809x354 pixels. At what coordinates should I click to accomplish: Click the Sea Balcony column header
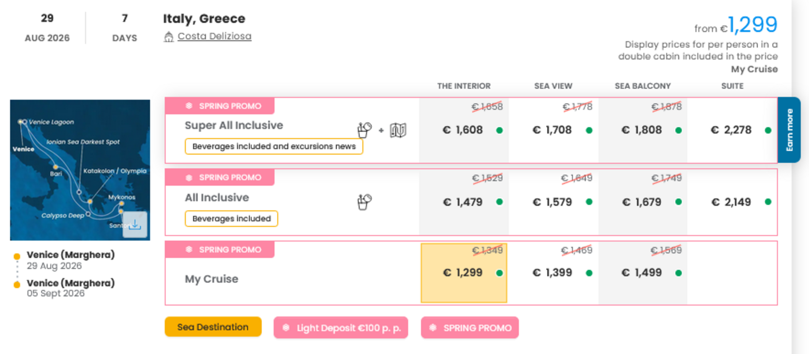click(x=643, y=86)
